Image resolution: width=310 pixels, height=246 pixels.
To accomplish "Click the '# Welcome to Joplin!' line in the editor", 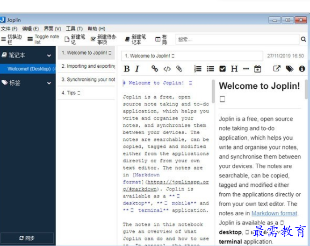I will 158,83.
